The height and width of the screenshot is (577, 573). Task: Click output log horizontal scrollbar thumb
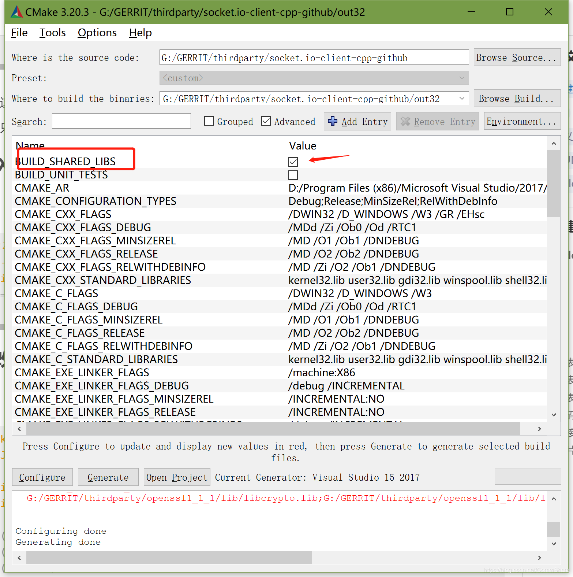pyautogui.click(x=169, y=558)
